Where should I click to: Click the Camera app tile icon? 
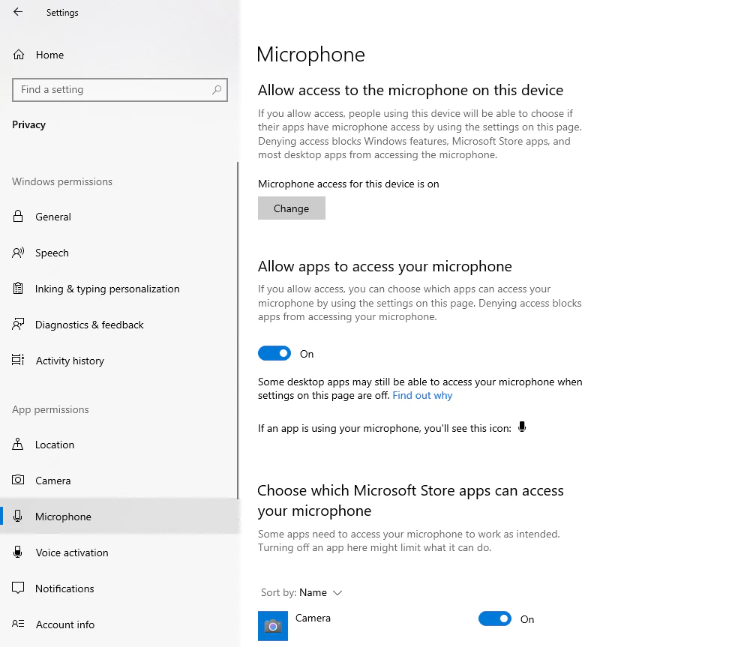pyautogui.click(x=273, y=625)
